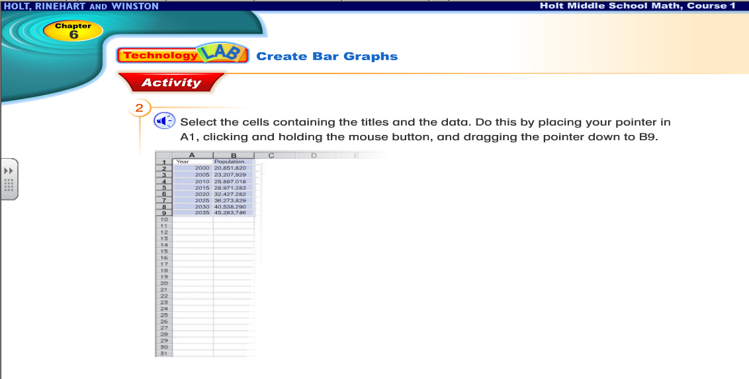This screenshot has height=379, width=749.
Task: Click the orange step 2 circle
Action: click(x=139, y=108)
